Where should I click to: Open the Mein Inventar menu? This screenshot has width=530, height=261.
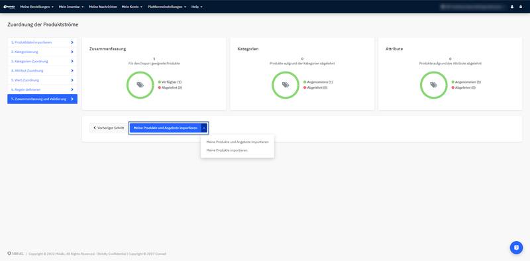coord(71,7)
